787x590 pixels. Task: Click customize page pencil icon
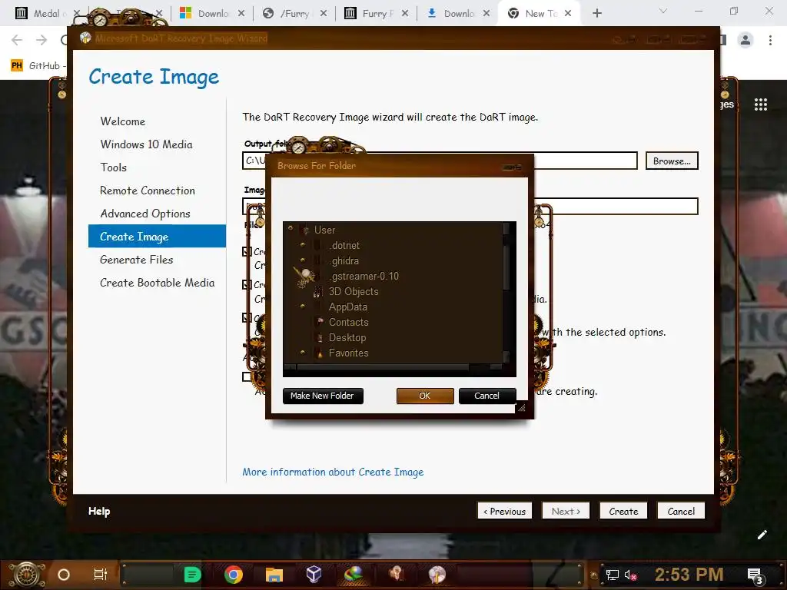(762, 535)
